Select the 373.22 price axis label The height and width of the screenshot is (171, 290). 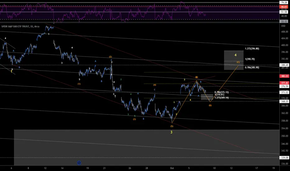(285, 92)
